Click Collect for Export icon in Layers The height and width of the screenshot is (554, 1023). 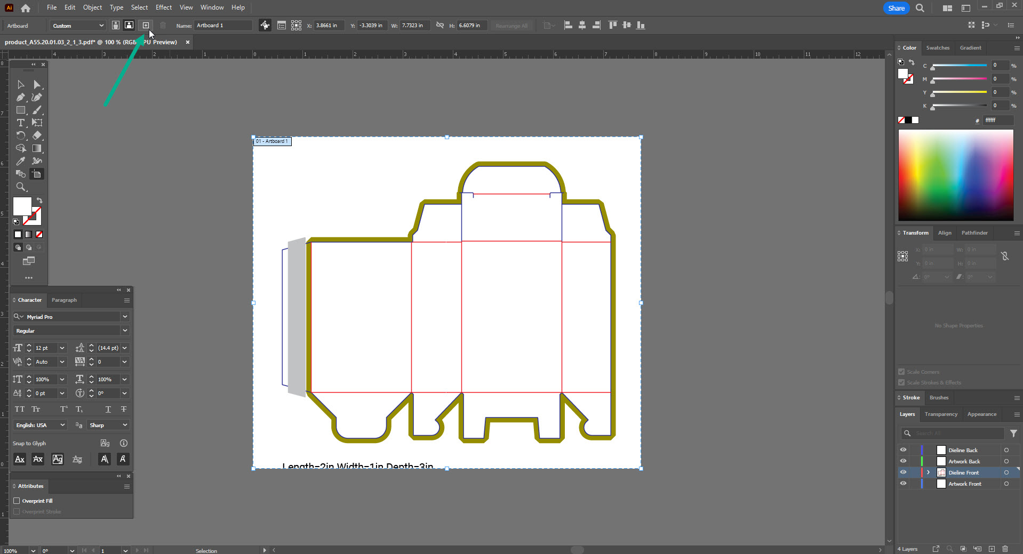click(x=936, y=549)
